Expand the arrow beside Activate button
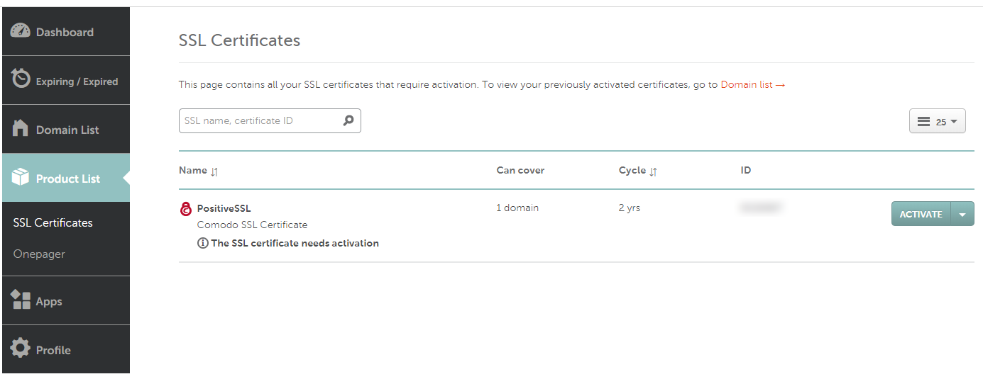Viewport: 983px width, 379px height. (x=962, y=215)
